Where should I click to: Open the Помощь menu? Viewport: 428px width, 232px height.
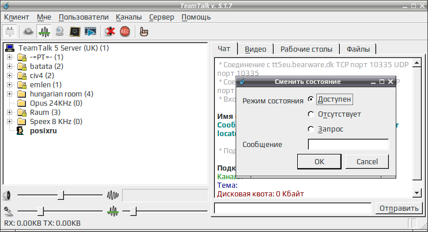196,17
